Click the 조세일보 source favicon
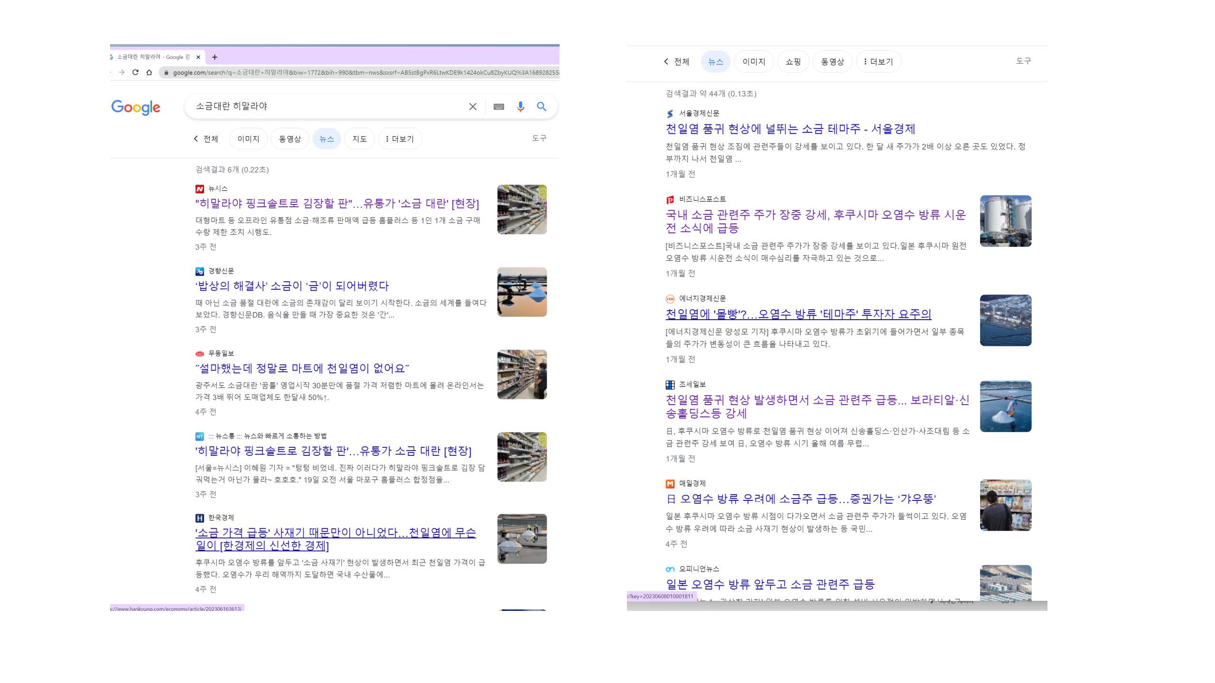The image size is (1215, 683). [x=670, y=385]
